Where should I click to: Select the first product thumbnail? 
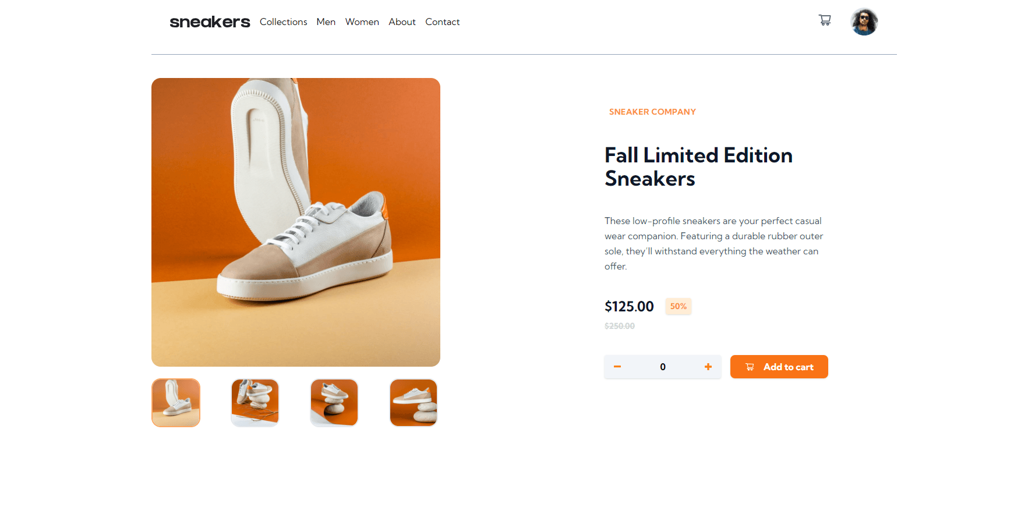click(176, 403)
